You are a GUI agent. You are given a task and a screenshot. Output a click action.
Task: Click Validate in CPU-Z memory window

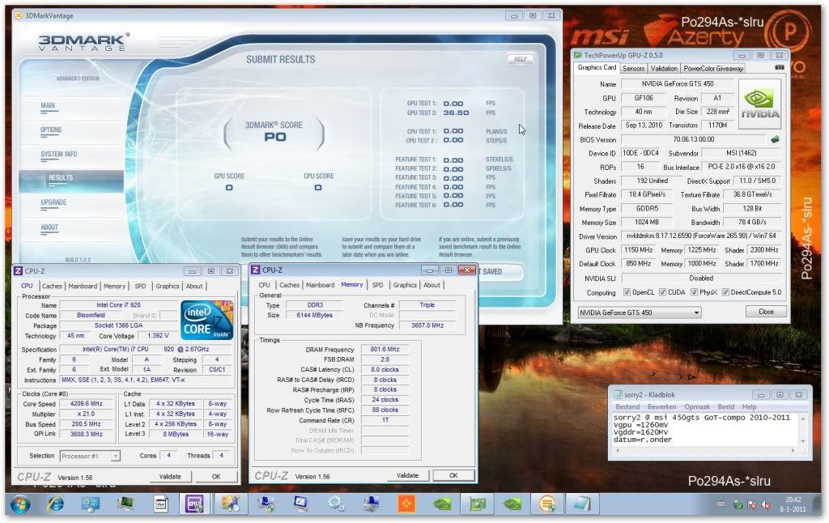point(408,475)
